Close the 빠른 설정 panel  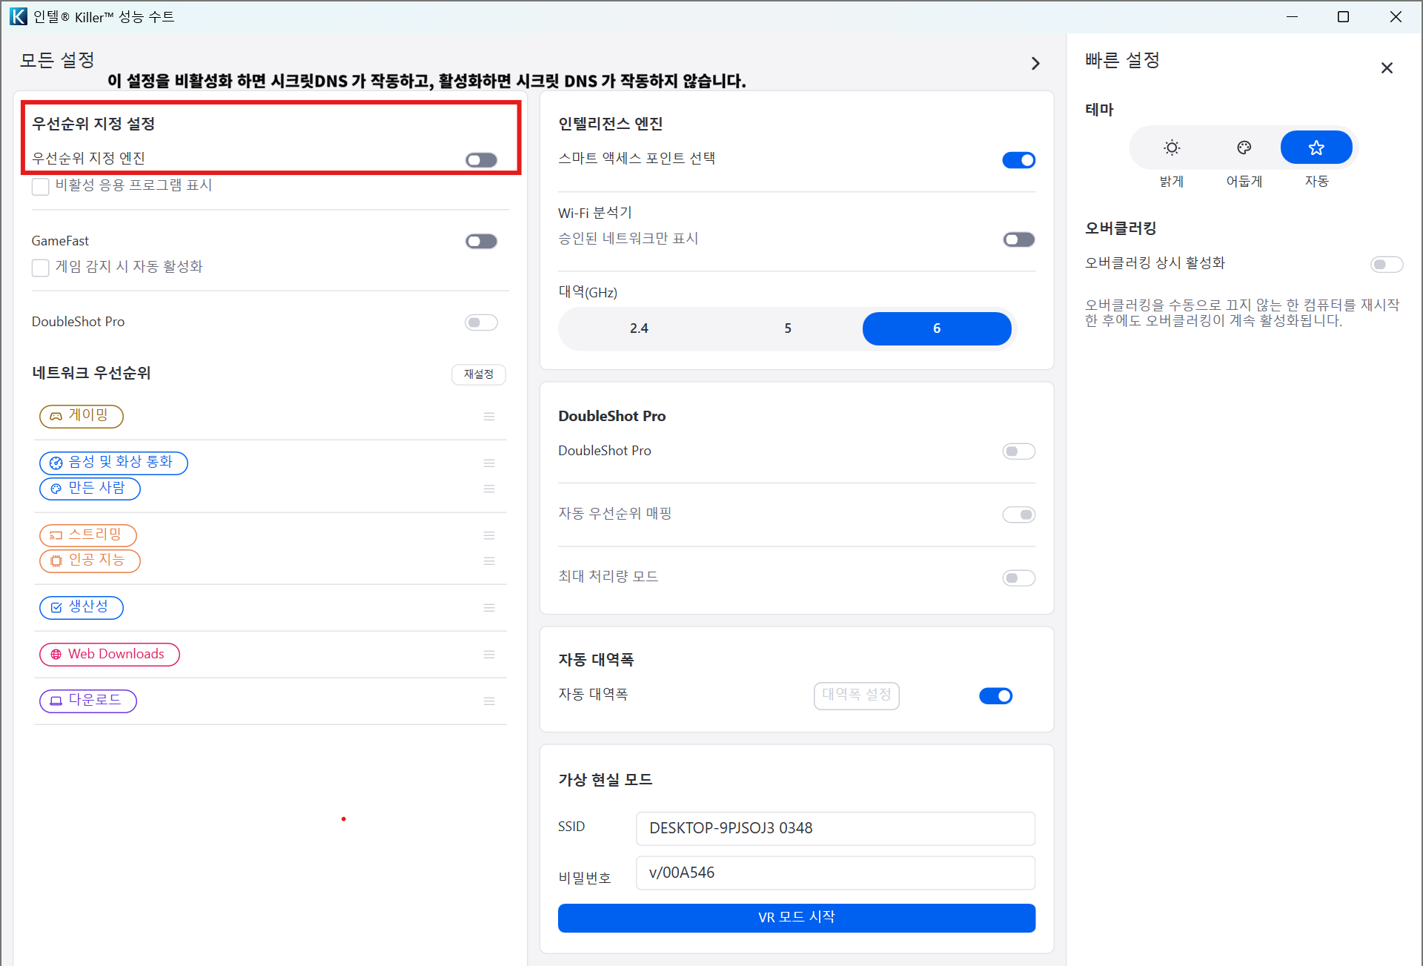(x=1387, y=68)
